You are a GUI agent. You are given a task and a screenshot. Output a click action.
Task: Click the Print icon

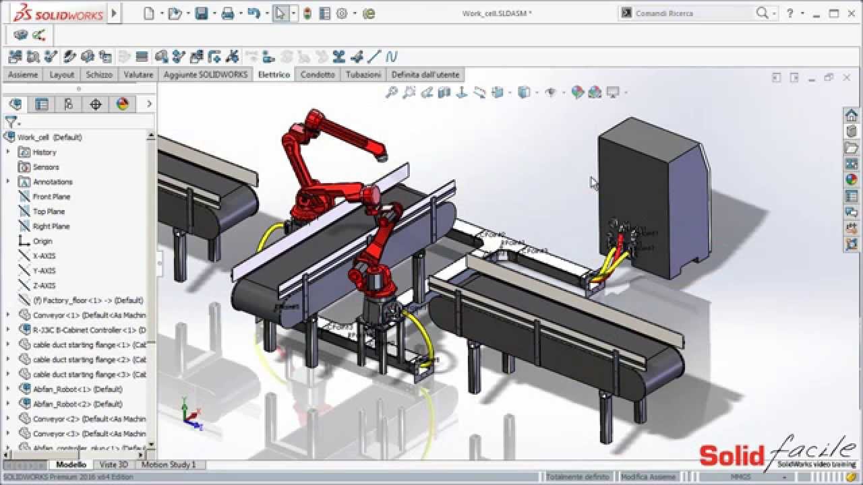[228, 13]
